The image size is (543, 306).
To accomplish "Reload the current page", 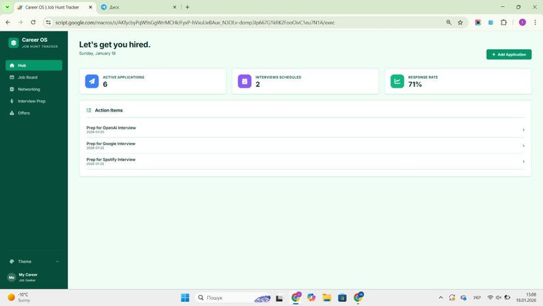I will point(34,22).
